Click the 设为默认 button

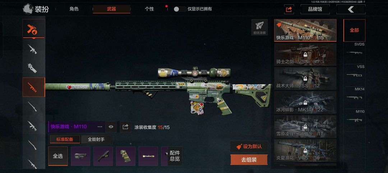[249, 146]
